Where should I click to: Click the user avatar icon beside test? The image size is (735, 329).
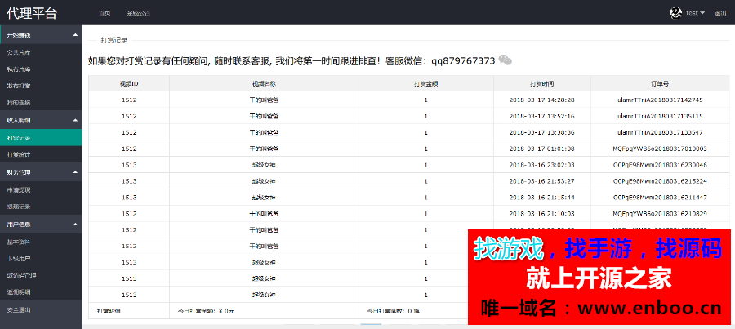675,13
